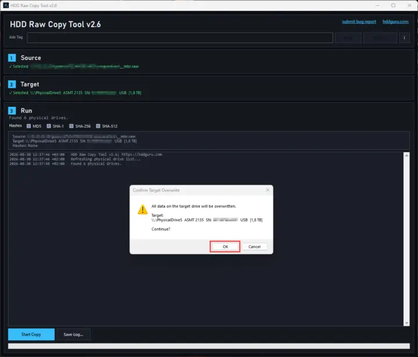Enable the SHA-1 hash checkbox

click(x=49, y=126)
